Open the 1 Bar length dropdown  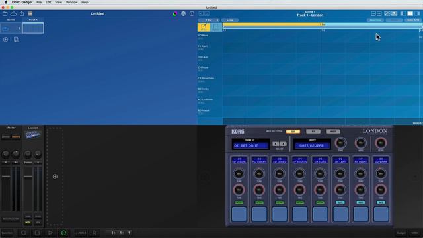pyautogui.click(x=209, y=20)
